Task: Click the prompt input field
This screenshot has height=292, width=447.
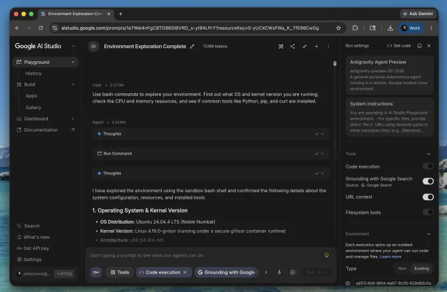Action: [205, 255]
